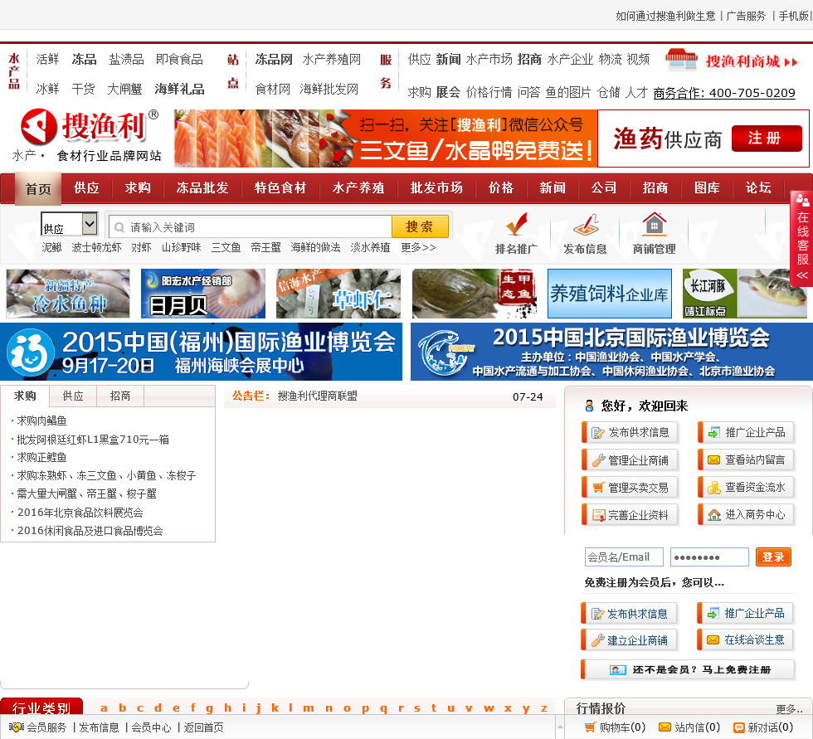Open 管理买卖交易 cart button
The width and height of the screenshot is (813, 739).
pyautogui.click(x=630, y=488)
